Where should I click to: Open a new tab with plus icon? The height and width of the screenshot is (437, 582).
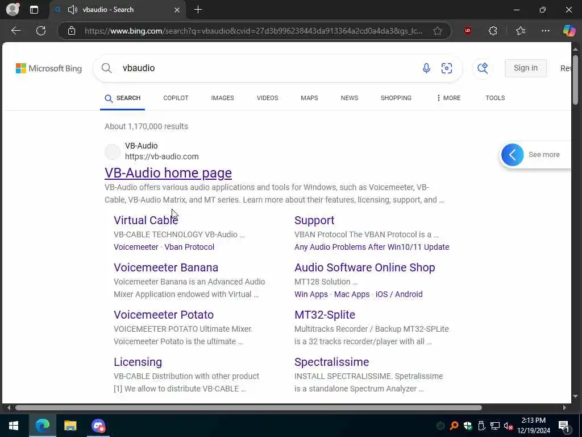click(x=198, y=10)
